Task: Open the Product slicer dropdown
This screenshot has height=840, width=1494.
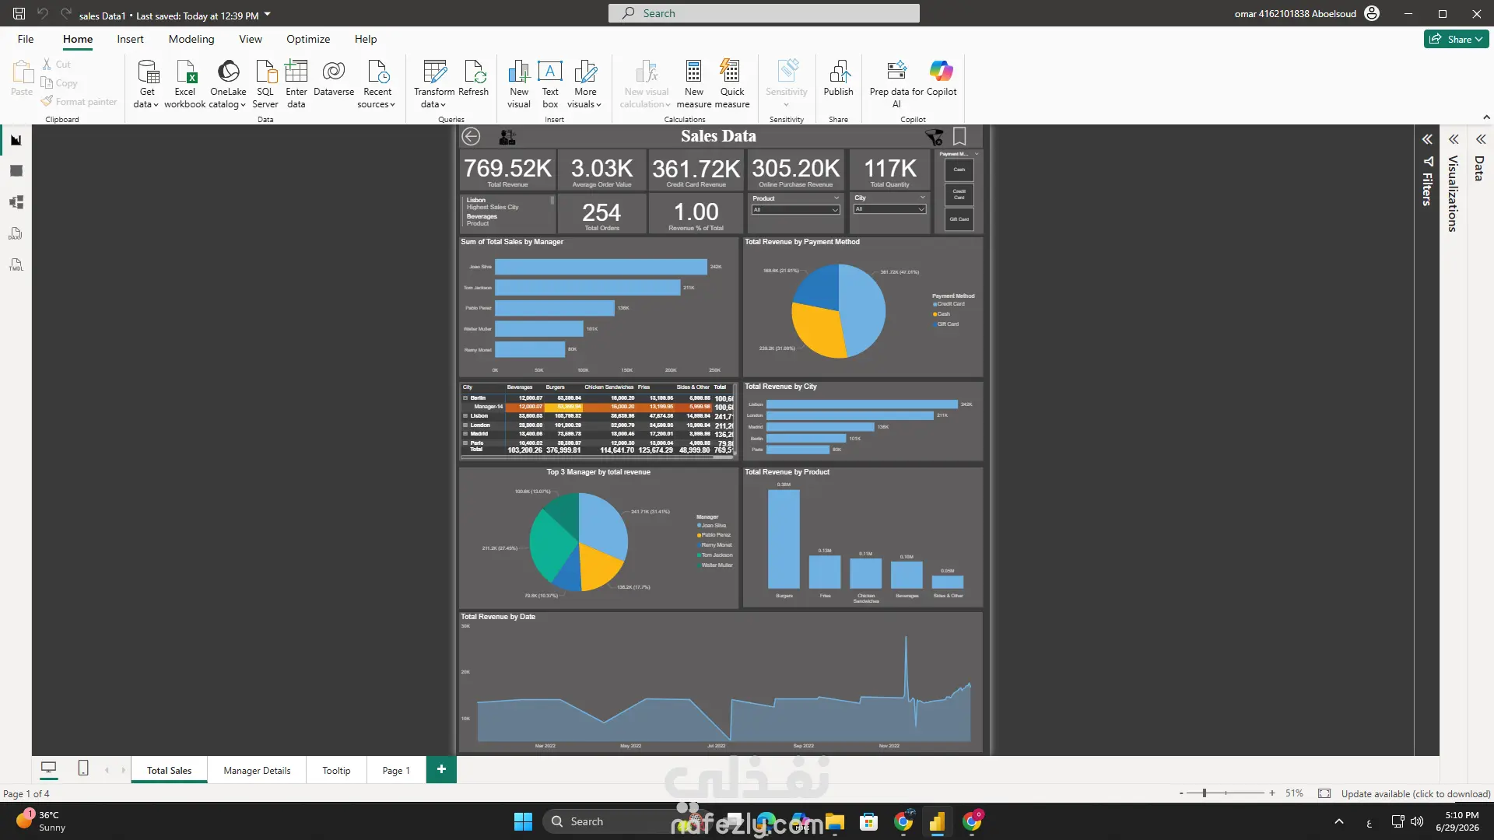Action: (x=795, y=210)
